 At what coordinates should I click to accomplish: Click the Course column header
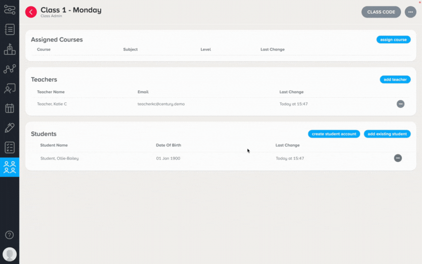pos(43,49)
